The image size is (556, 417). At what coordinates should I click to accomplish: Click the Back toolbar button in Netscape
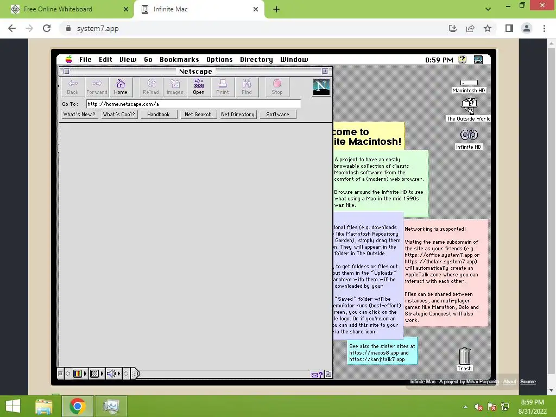click(x=73, y=87)
